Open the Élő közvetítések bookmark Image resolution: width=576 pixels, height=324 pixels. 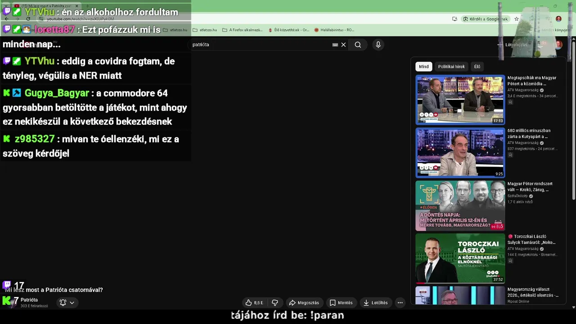[288, 30]
